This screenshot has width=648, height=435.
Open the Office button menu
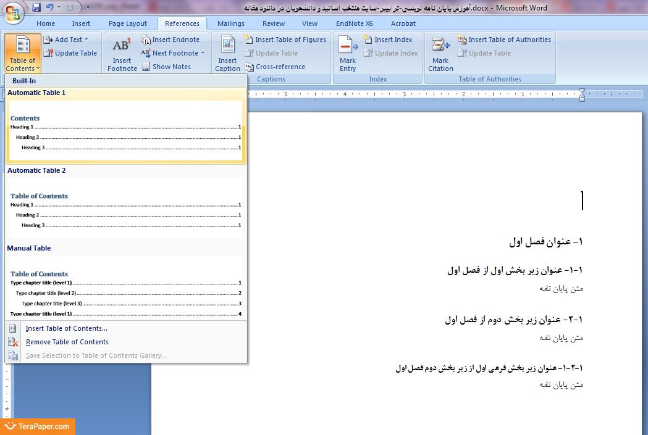tap(12, 12)
